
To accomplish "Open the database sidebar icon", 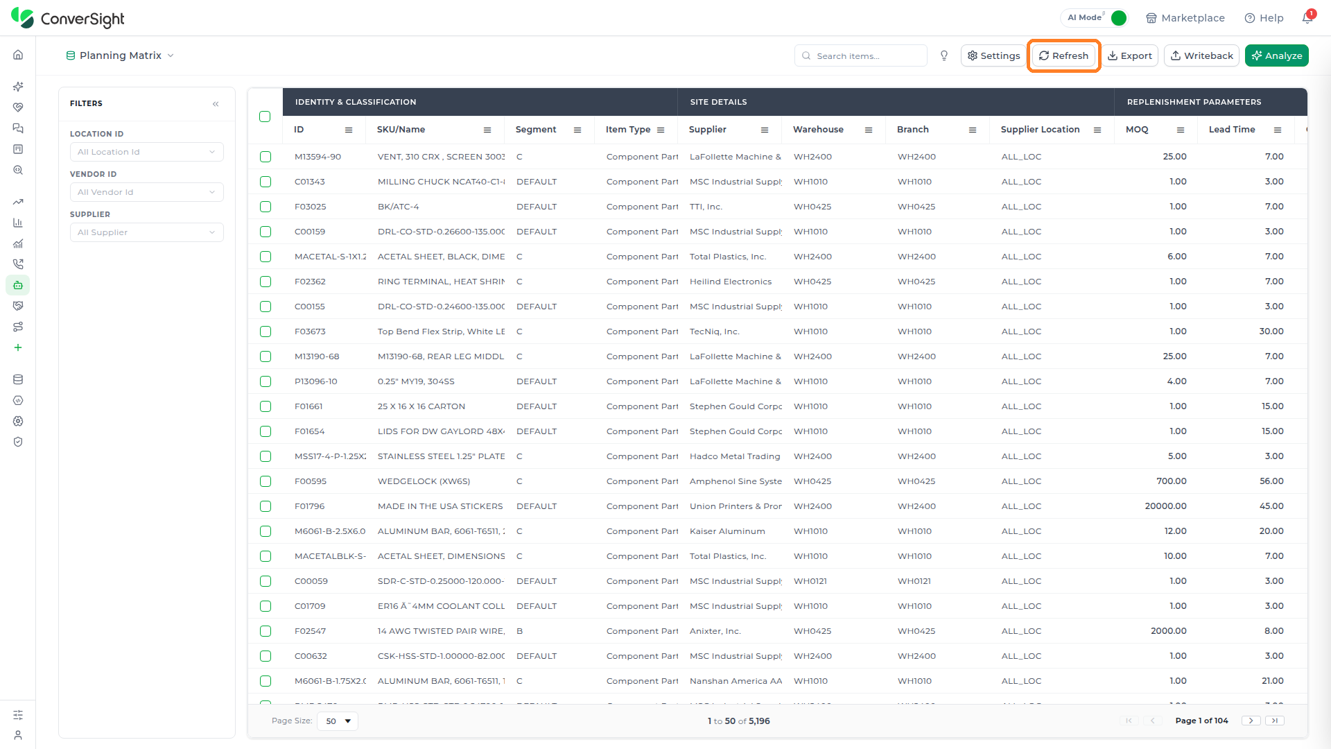I will (18, 379).
